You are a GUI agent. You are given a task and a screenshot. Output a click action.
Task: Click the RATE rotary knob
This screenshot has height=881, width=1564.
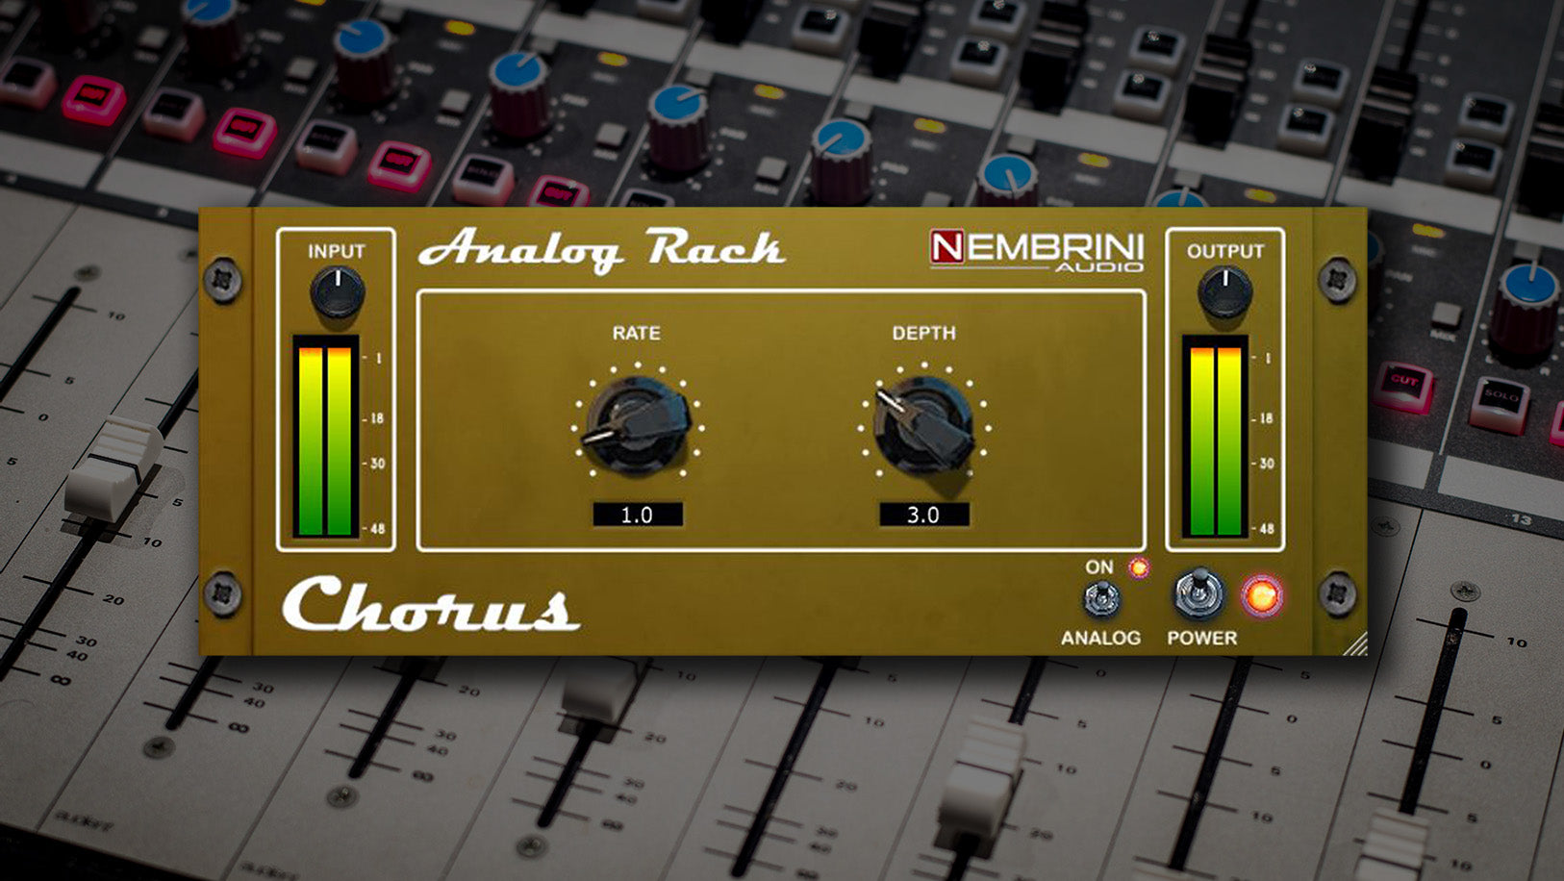pyautogui.click(x=637, y=425)
